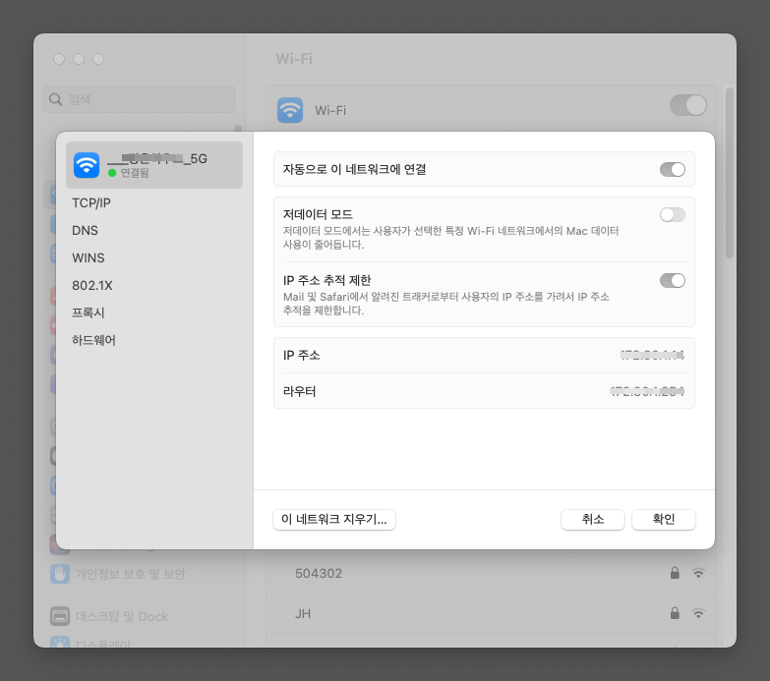Viewport: 770px width, 681px height.
Task: Click the lock icon next to network 504302
Action: click(676, 573)
